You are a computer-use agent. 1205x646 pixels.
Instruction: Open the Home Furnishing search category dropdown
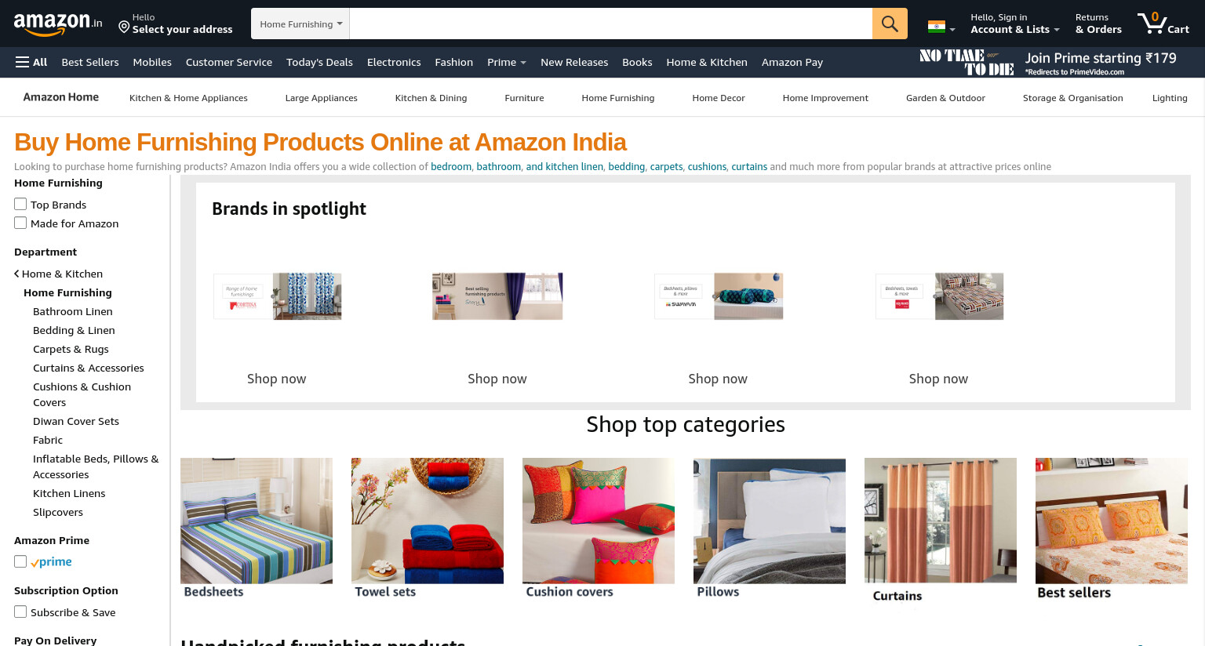coord(300,24)
